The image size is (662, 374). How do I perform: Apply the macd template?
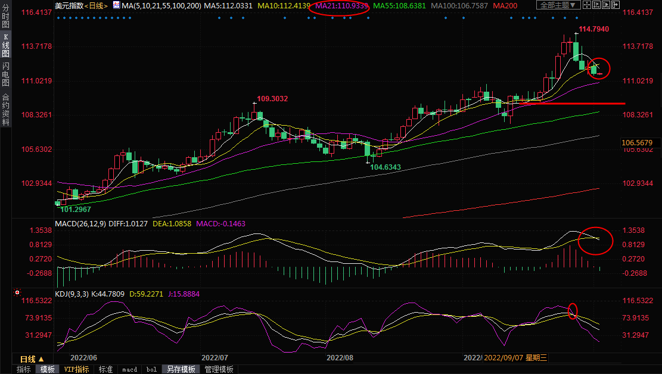click(x=129, y=369)
